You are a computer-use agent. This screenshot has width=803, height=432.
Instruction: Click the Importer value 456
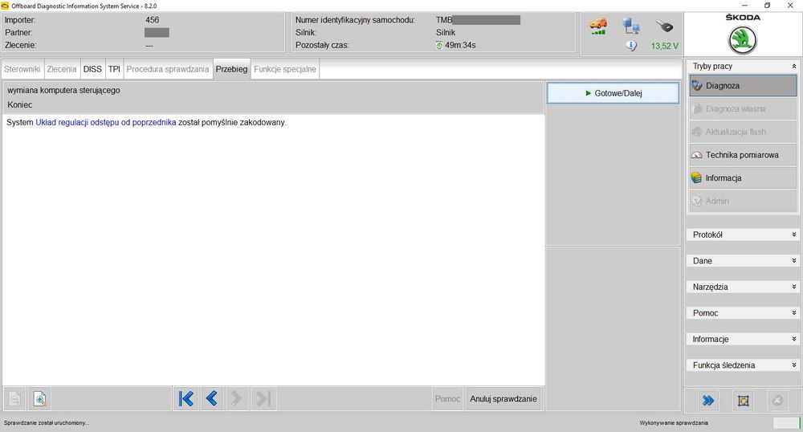[x=152, y=20]
